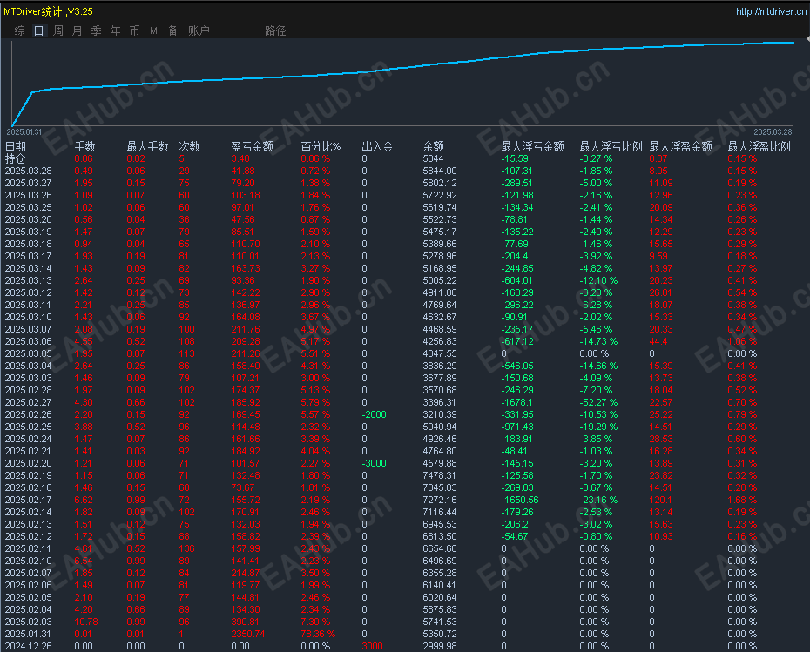Click the 最大浮盈比例 column header
Viewport: 810px width, 652px height.
tap(759, 146)
